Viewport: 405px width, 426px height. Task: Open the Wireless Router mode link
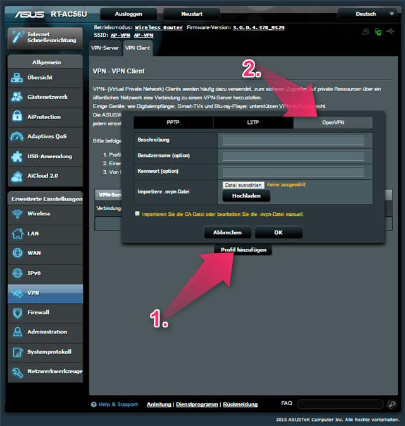[159, 27]
